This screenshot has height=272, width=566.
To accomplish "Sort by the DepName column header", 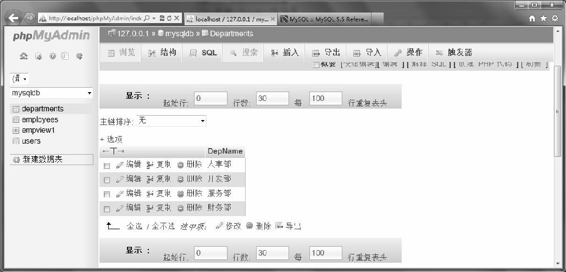I will pos(225,151).
